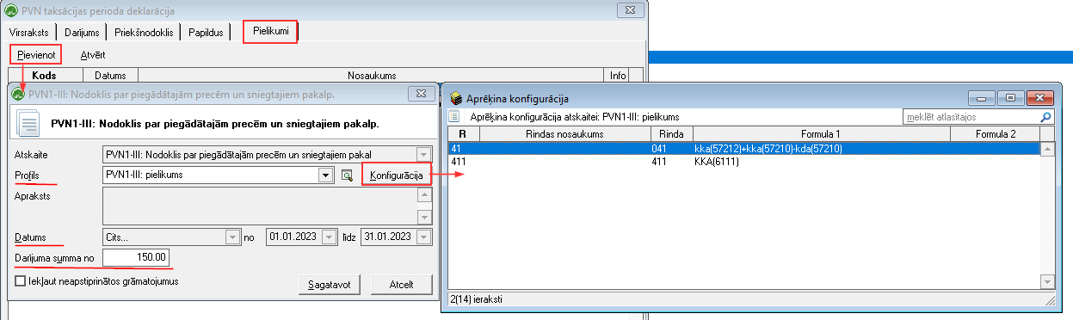Close the PVN taksācijas perioda deklarācija window

[631, 10]
